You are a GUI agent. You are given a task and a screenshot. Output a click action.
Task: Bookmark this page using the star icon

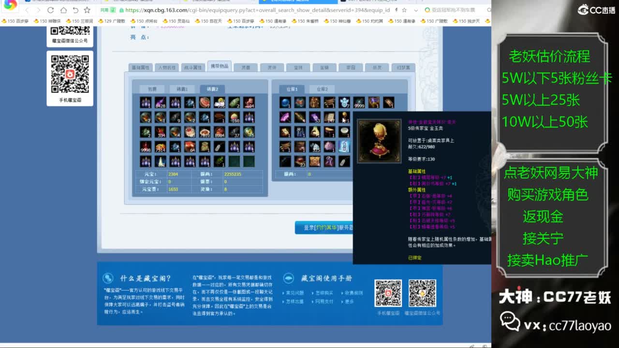[x=405, y=10]
